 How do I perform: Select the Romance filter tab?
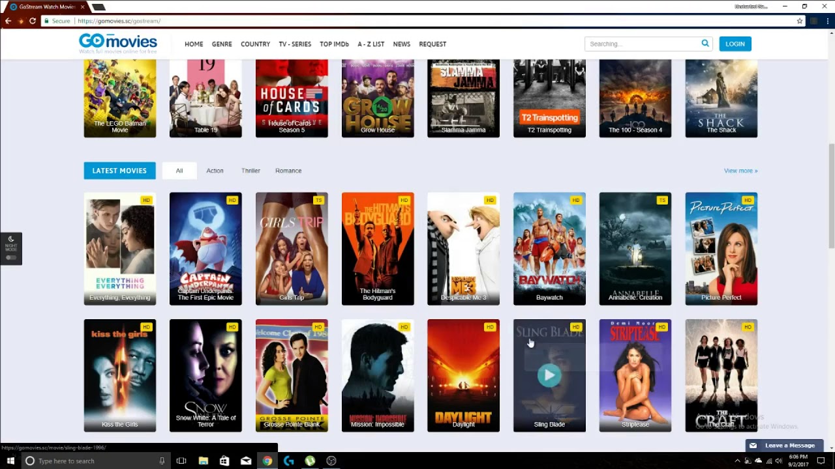(288, 171)
